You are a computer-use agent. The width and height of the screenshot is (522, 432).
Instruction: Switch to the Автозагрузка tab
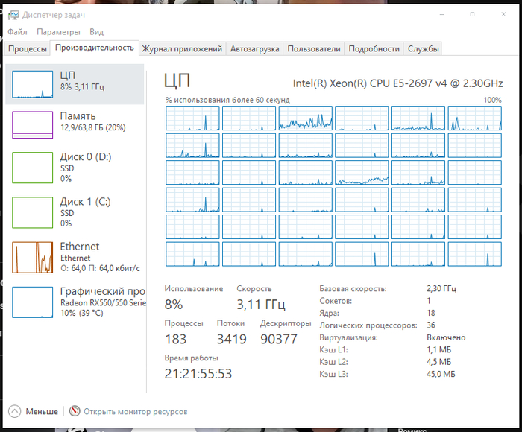coord(255,49)
